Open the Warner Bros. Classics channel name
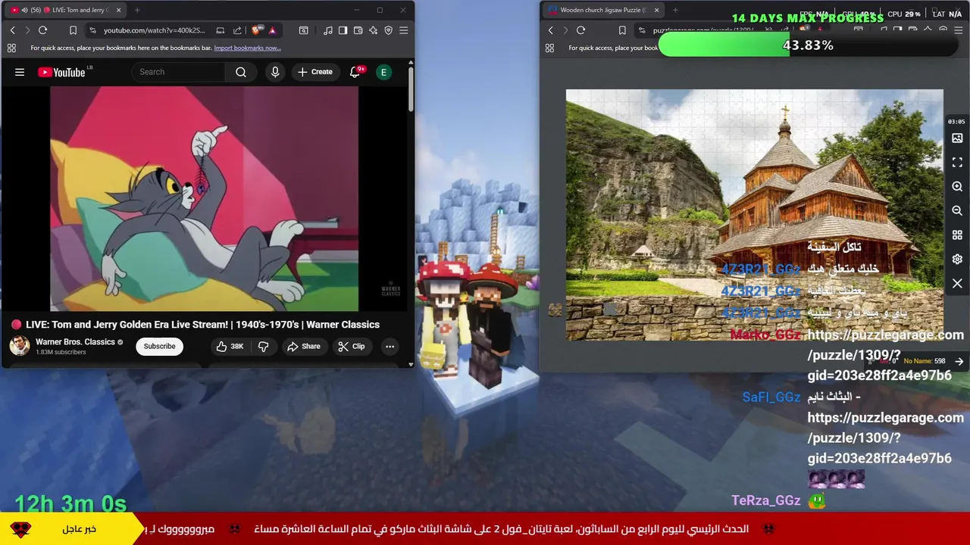 75,341
